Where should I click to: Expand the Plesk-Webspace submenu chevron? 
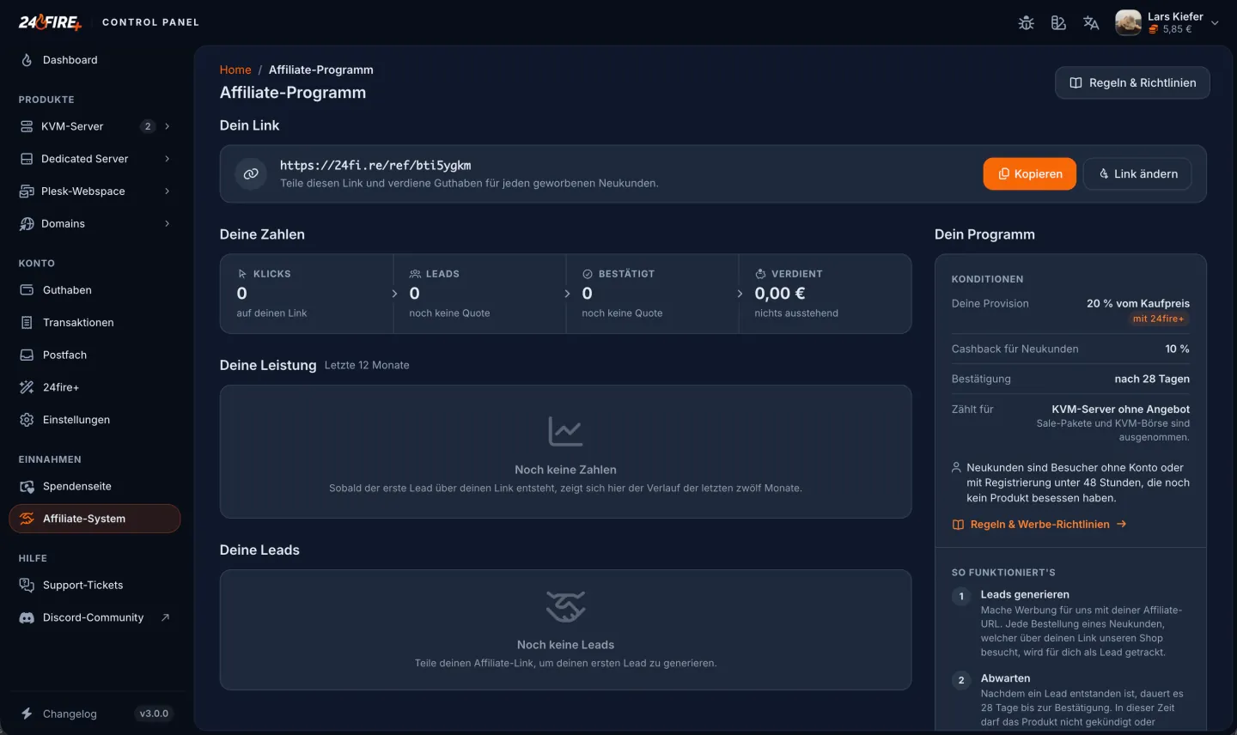167,191
